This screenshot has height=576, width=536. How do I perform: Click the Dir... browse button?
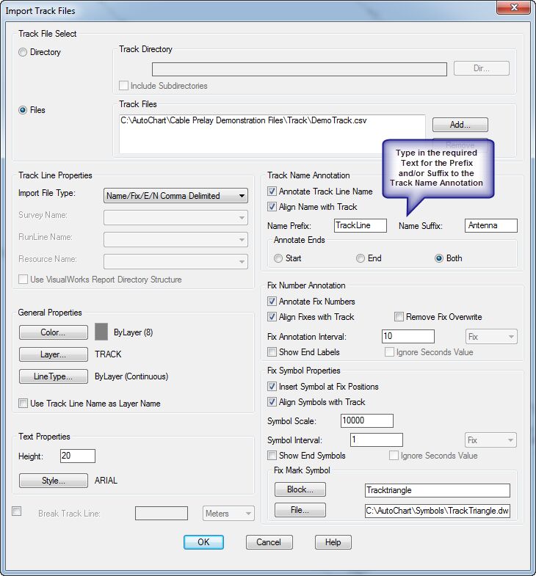click(481, 68)
